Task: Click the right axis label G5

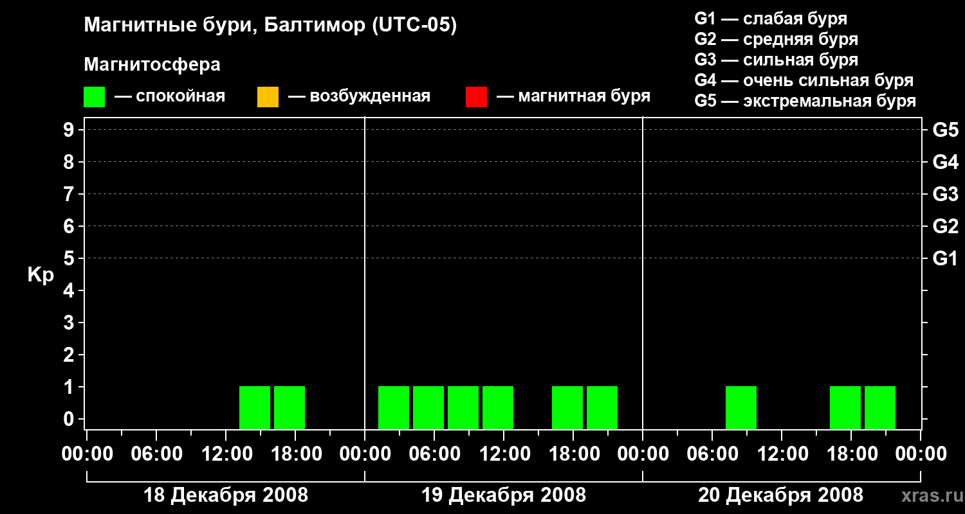Action: coord(945,130)
